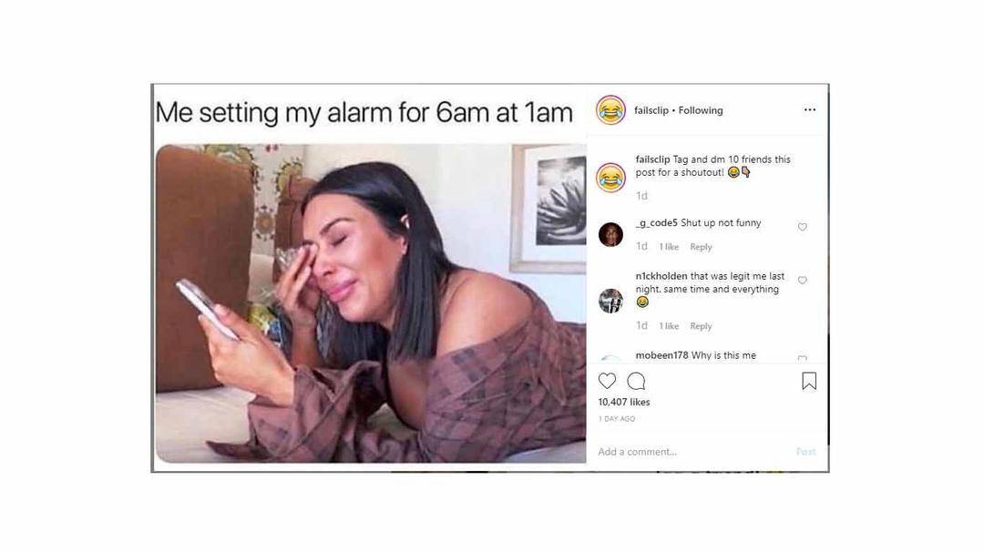984x553 pixels.
Task: Like mobeen178's comment heart
Action: pos(802,358)
